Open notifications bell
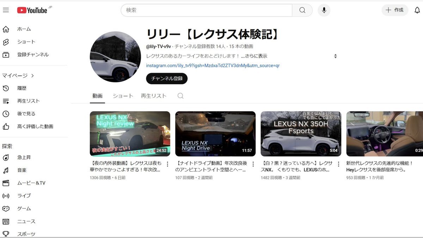423x238 pixels. [417, 10]
